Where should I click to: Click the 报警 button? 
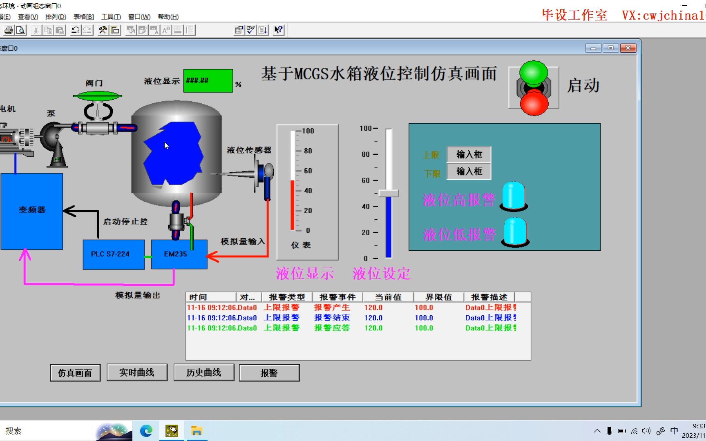click(x=269, y=373)
